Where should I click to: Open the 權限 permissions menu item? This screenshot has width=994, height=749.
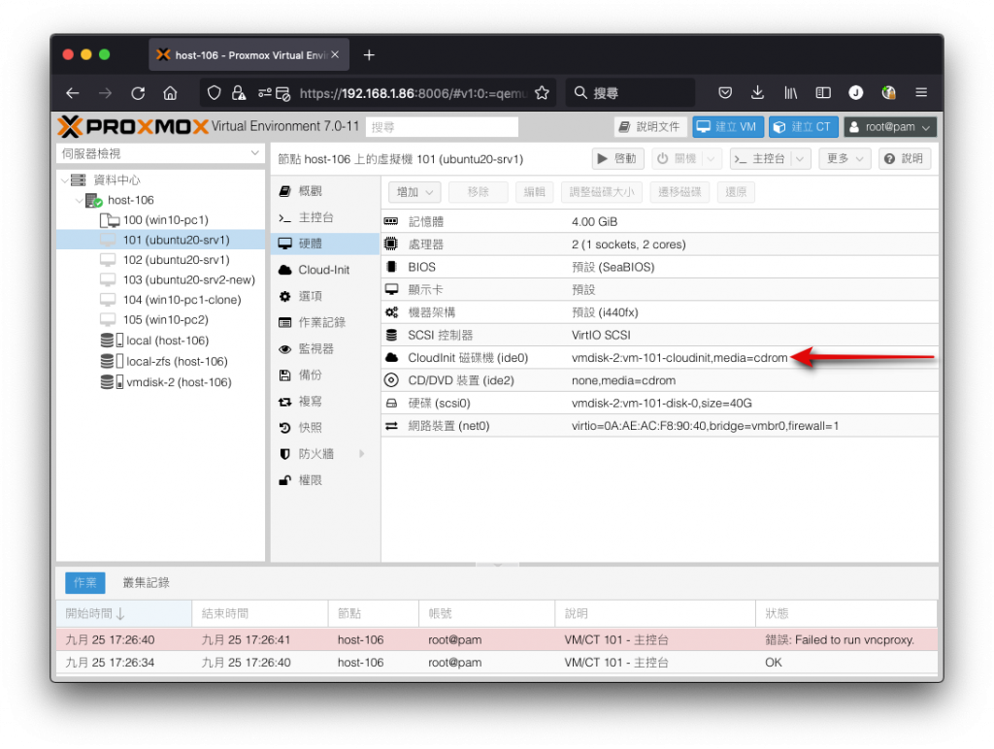tap(326, 480)
